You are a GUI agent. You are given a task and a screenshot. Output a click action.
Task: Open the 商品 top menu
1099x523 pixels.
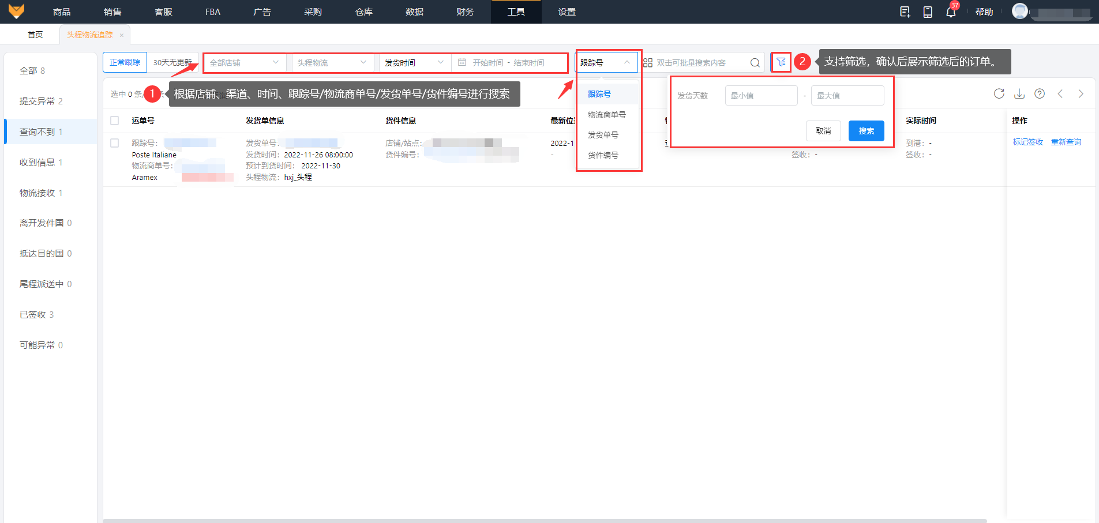tap(62, 12)
